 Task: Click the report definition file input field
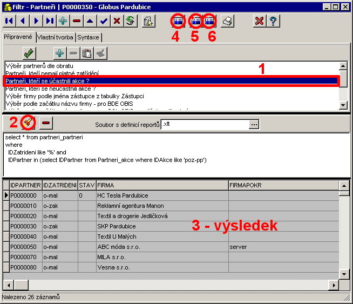pos(205,124)
